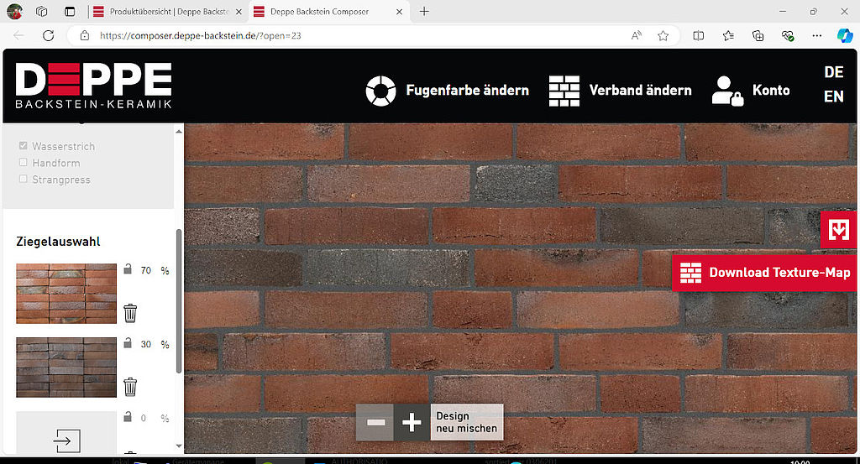Click Download Texture-Map button
Image resolution: width=860 pixels, height=464 pixels.
pyautogui.click(x=765, y=272)
